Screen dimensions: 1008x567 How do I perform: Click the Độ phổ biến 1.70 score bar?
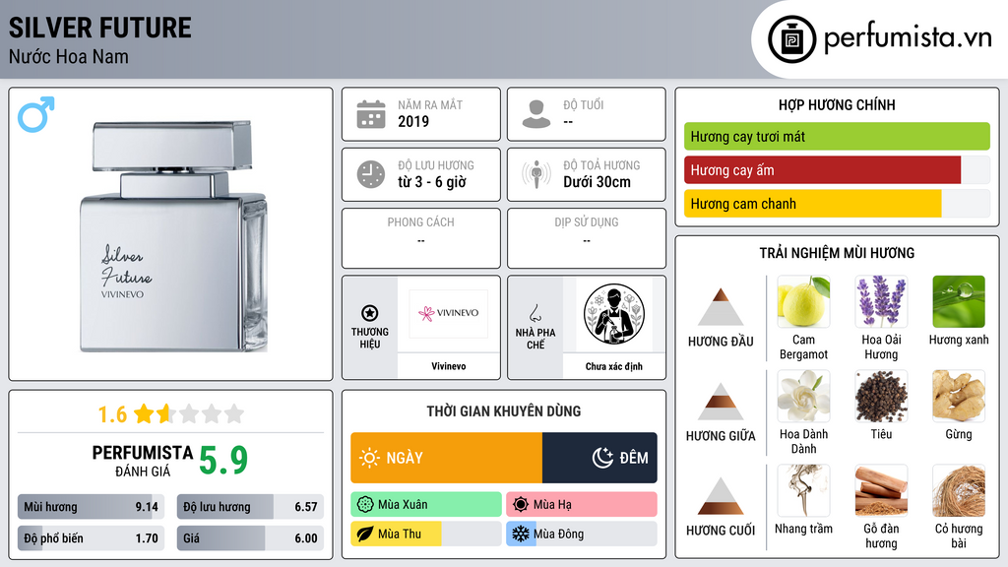coord(91,538)
